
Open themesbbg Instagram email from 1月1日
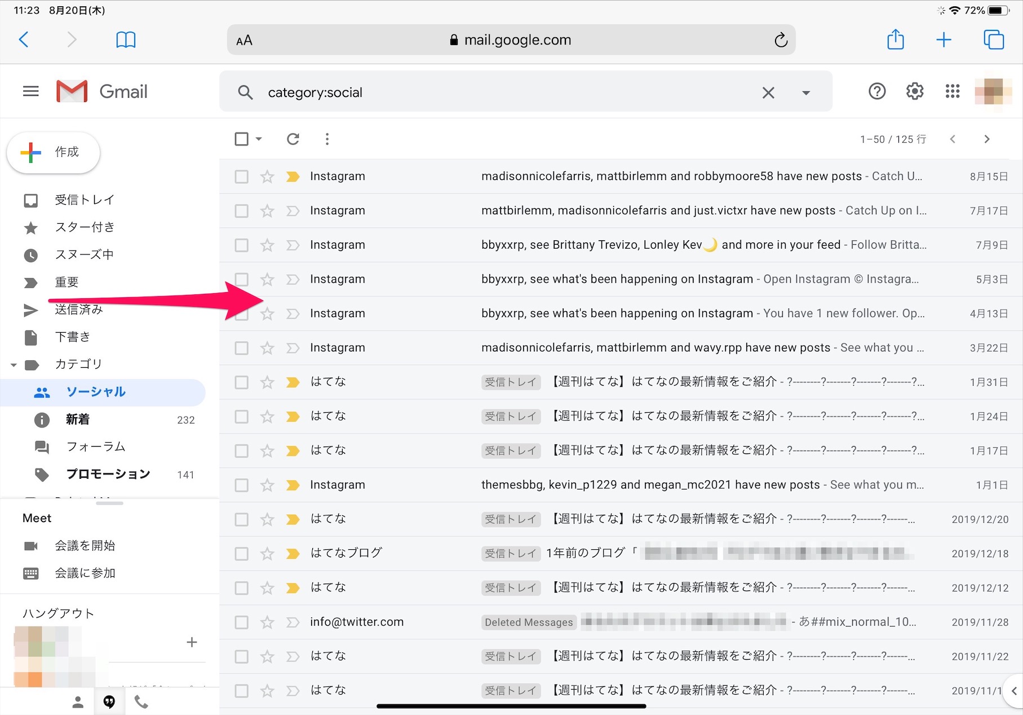coord(621,485)
